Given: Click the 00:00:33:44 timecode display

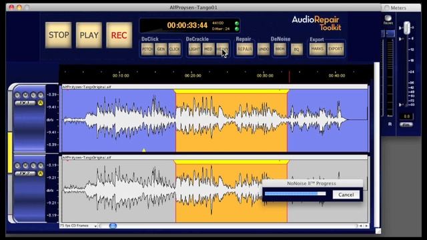Looking at the screenshot, I should coord(187,25).
